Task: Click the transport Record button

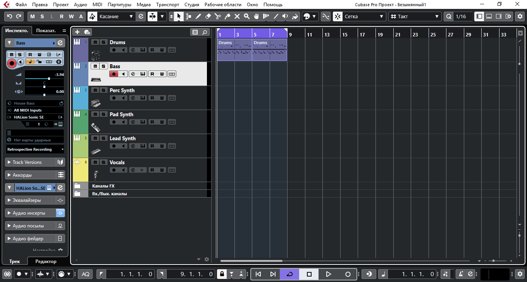Action: (348, 274)
